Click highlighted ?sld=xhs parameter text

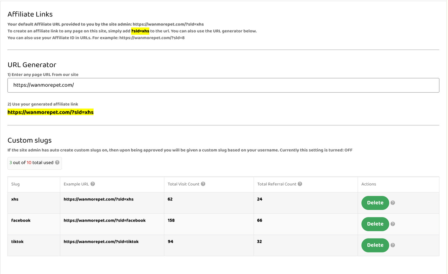(x=140, y=31)
